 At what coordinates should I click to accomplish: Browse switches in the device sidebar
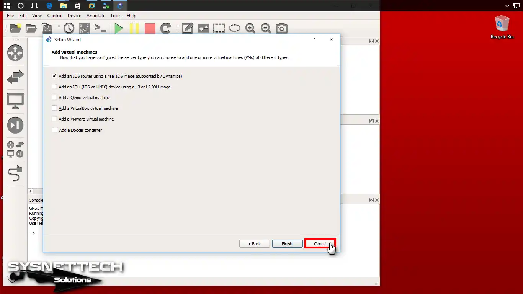[15, 77]
